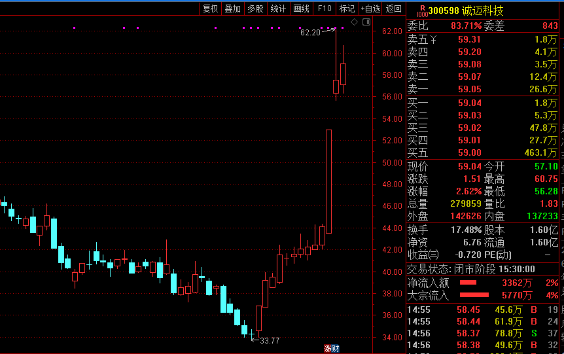Screen dimensions: 564x354
Task: Open the F10 company info page
Action: pyautogui.click(x=325, y=9)
